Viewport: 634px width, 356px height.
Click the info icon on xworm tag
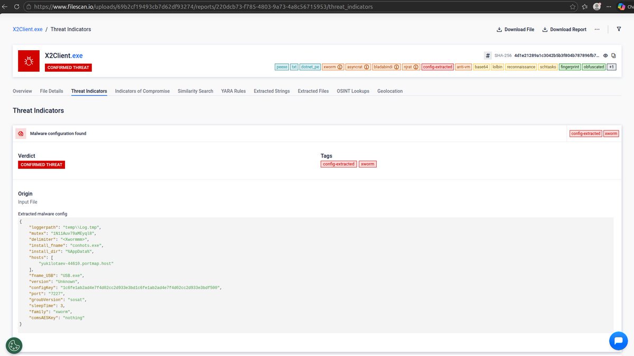[340, 67]
